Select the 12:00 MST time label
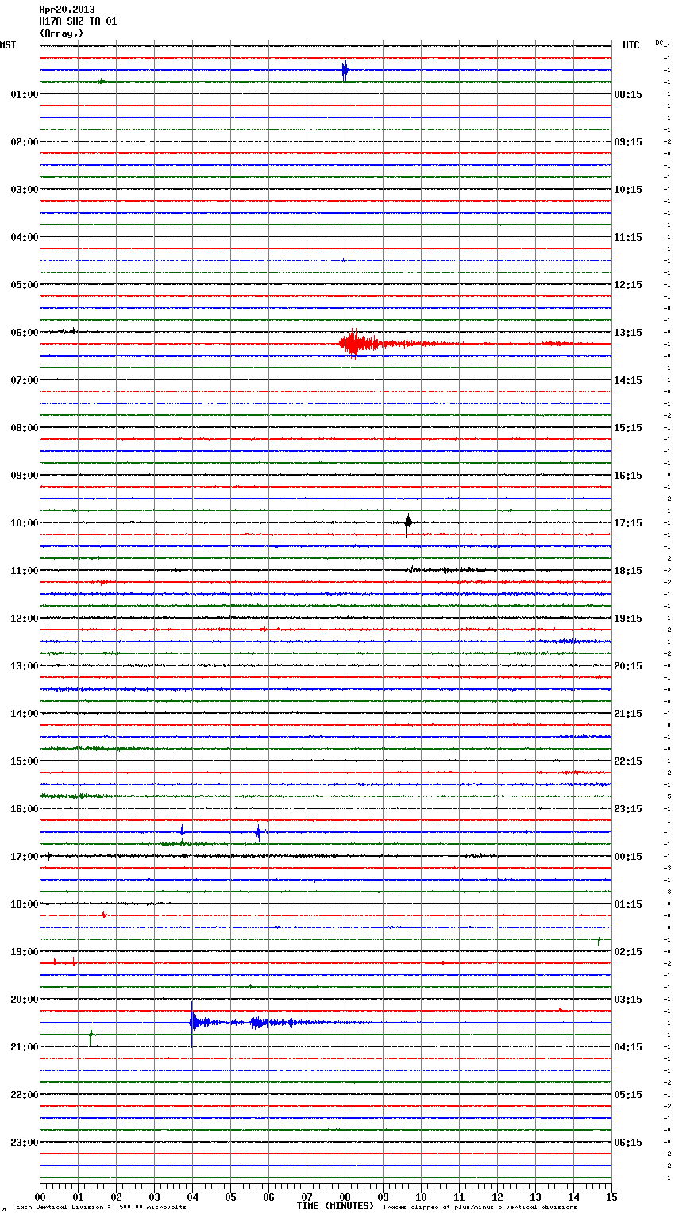The image size is (675, 1218). coord(25,619)
